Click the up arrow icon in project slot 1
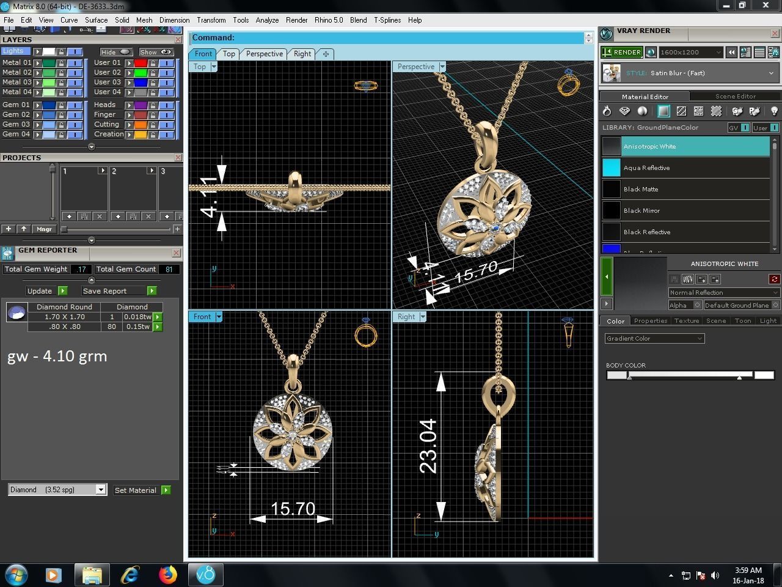The image size is (782, 587). [69, 216]
